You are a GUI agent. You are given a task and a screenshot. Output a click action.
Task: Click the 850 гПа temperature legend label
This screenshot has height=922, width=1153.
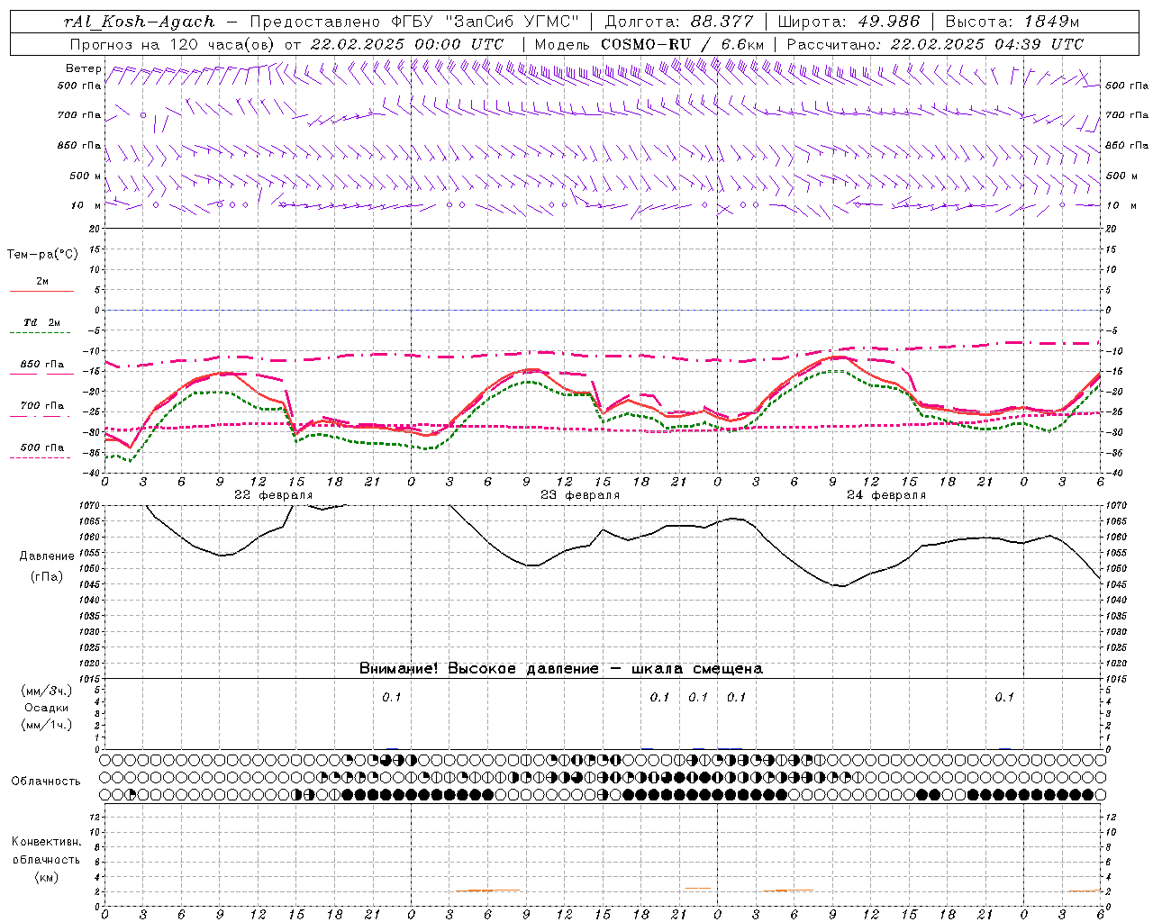coord(42,365)
